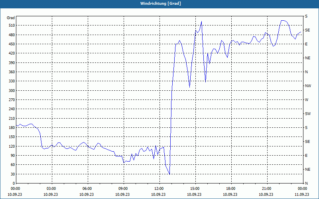
Task: Click the S compass label at 180 degrees
Action: click(306, 128)
